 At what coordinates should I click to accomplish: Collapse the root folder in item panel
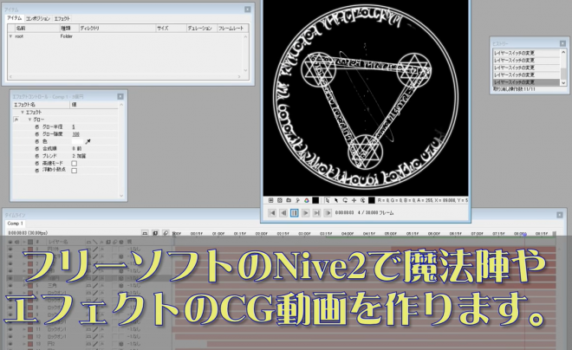10,36
